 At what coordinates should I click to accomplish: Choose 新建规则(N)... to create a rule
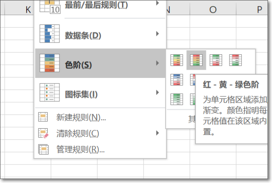(x=100, y=117)
